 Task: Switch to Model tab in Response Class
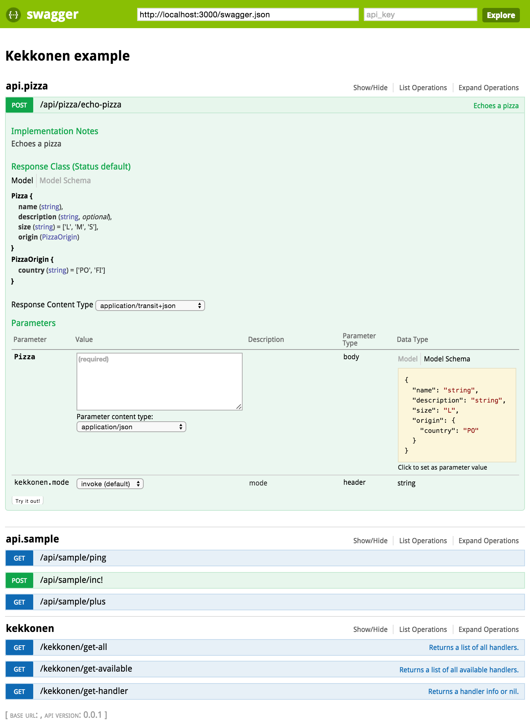[x=22, y=180]
